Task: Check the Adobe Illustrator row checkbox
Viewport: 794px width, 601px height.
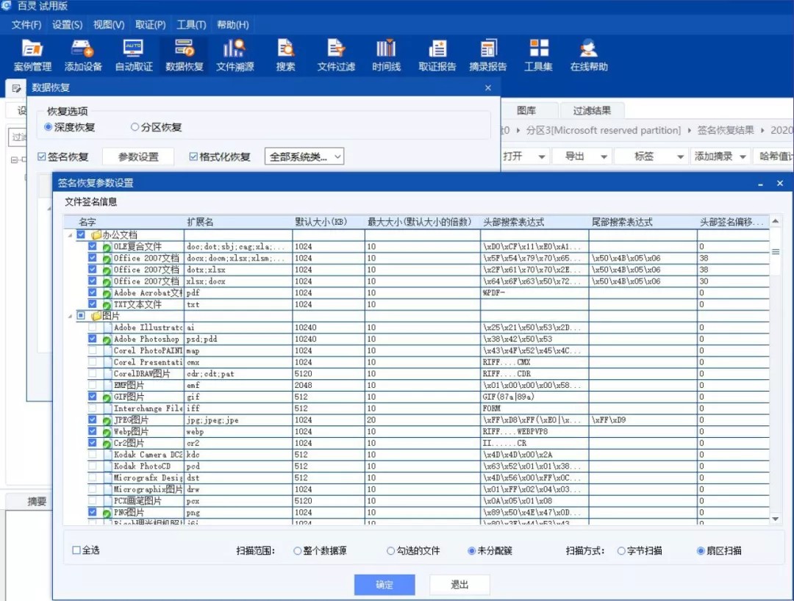Action: tap(92, 327)
